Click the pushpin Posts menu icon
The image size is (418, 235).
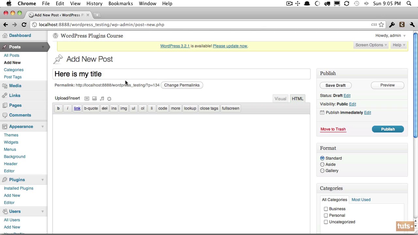tap(5, 47)
